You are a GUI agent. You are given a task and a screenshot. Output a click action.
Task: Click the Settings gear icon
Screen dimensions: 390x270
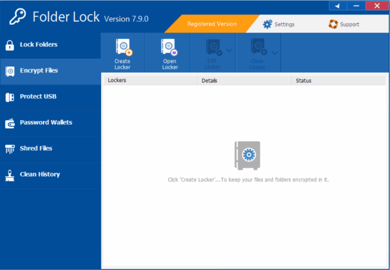click(x=268, y=24)
